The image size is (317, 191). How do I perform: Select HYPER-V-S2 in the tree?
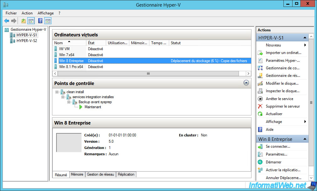tap(27, 41)
